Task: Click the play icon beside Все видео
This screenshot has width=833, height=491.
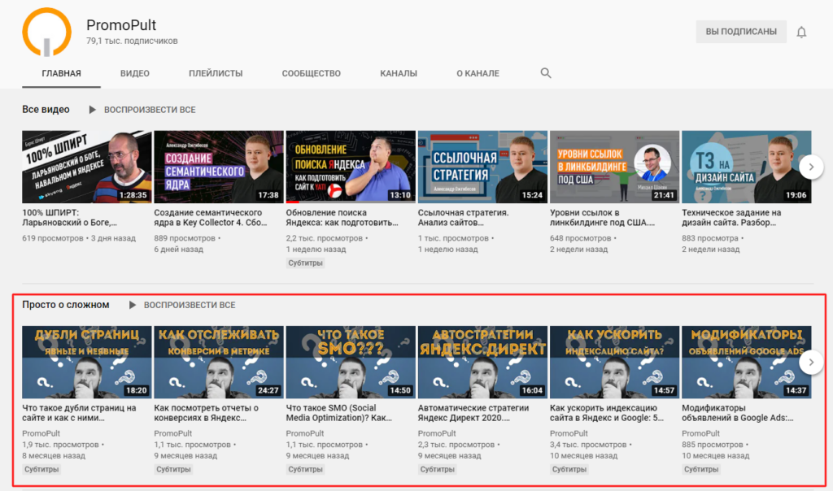Action: point(93,110)
